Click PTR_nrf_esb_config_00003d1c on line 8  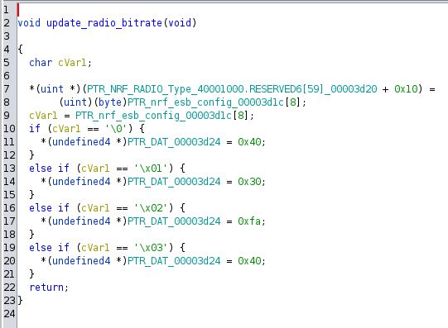pos(205,102)
